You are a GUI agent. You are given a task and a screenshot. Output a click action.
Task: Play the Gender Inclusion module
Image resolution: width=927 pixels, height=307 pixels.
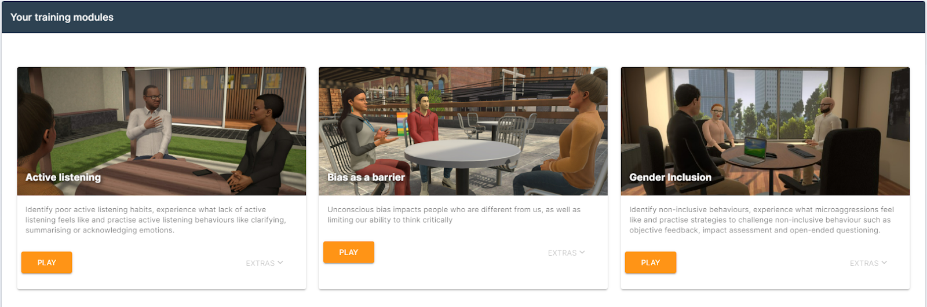tap(651, 262)
